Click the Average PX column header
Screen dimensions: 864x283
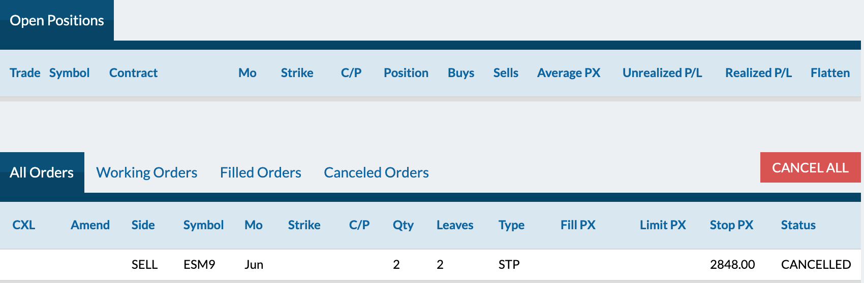tap(569, 73)
